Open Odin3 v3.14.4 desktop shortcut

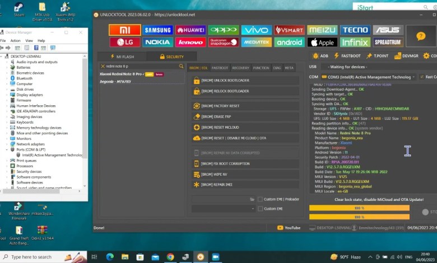pos(43,233)
